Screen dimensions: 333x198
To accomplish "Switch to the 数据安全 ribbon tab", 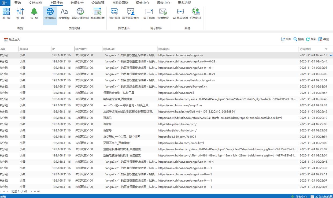I will [x=77, y=3].
